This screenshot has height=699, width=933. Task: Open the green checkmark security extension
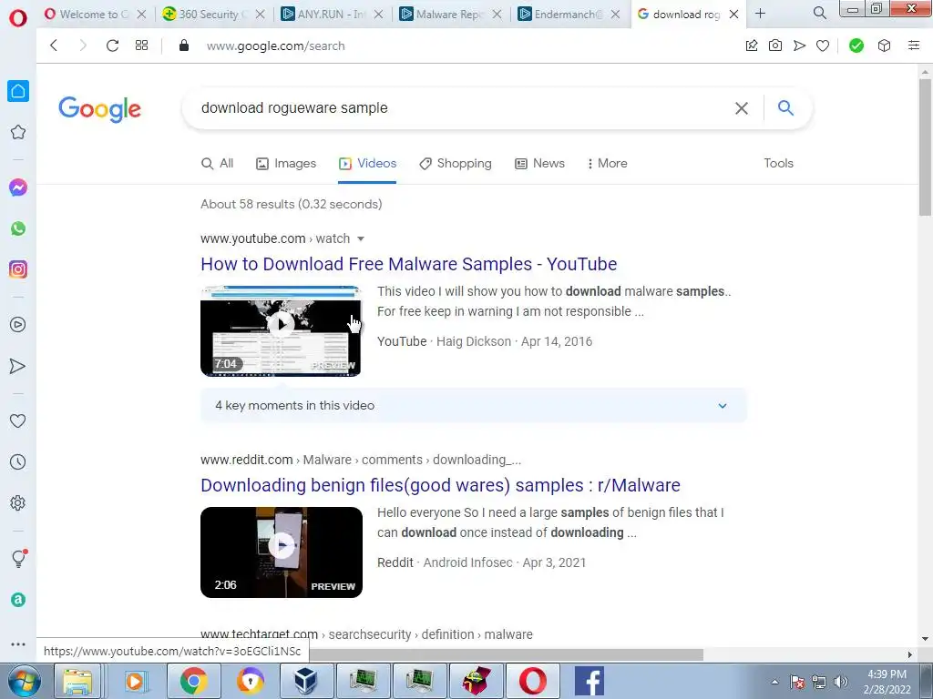coord(856,46)
